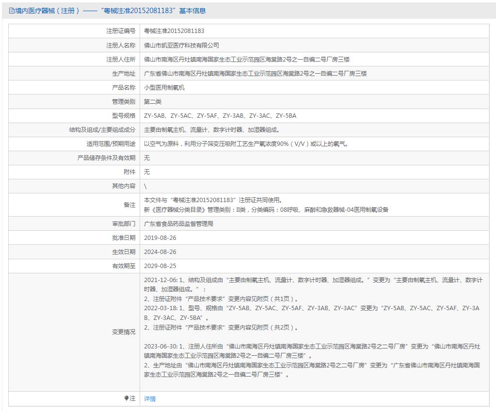The height and width of the screenshot is (411, 496).
Task: Click management category value 第二类
Action: [x=153, y=102]
